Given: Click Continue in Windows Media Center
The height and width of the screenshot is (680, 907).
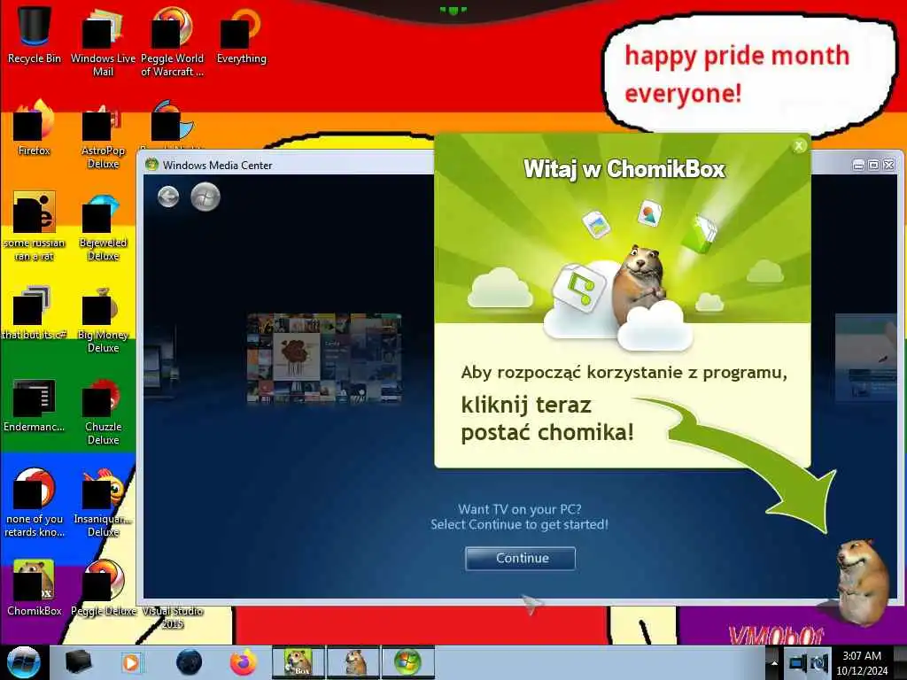Looking at the screenshot, I should pyautogui.click(x=520, y=558).
